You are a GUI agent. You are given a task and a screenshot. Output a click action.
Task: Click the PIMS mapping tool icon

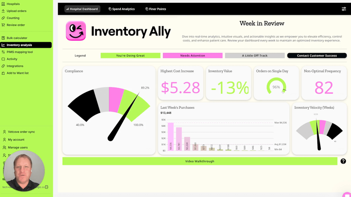(x=3, y=52)
